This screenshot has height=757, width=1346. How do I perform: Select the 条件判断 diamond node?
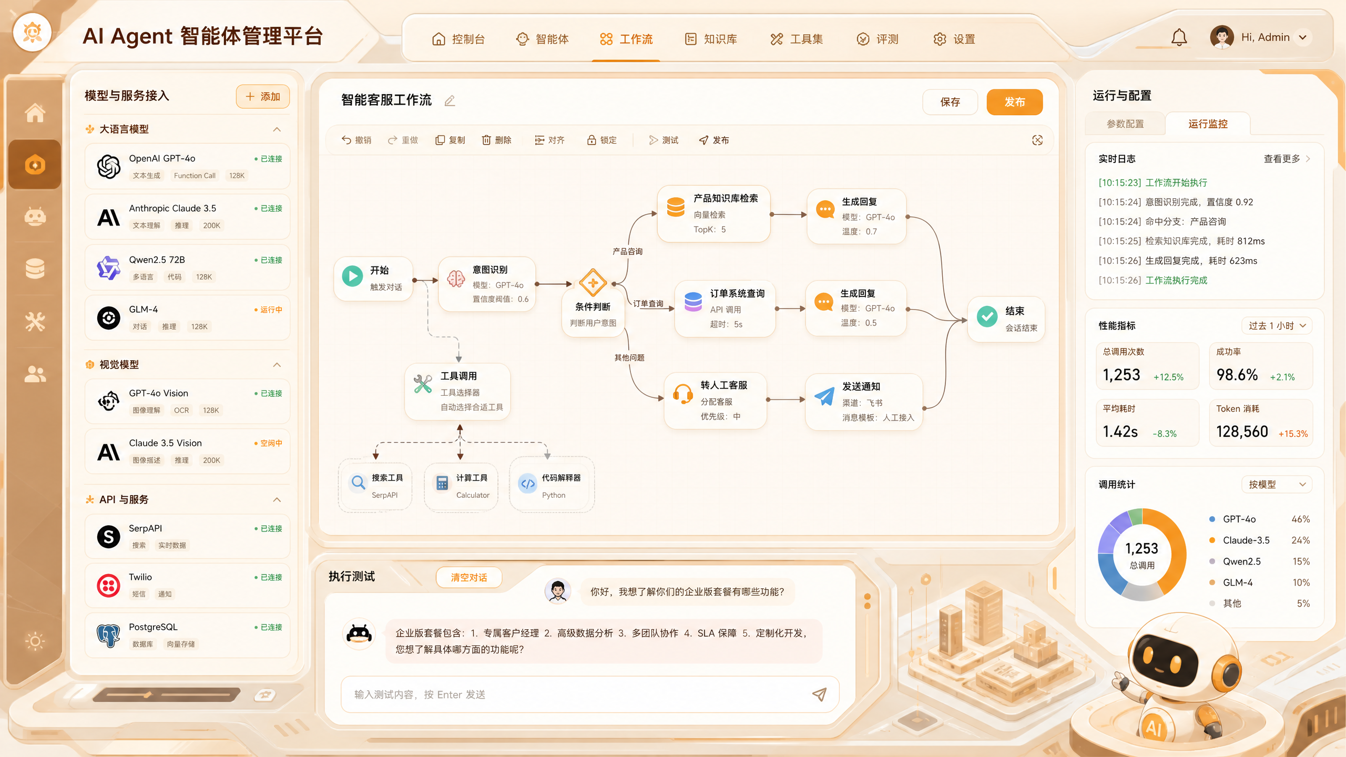pyautogui.click(x=593, y=283)
